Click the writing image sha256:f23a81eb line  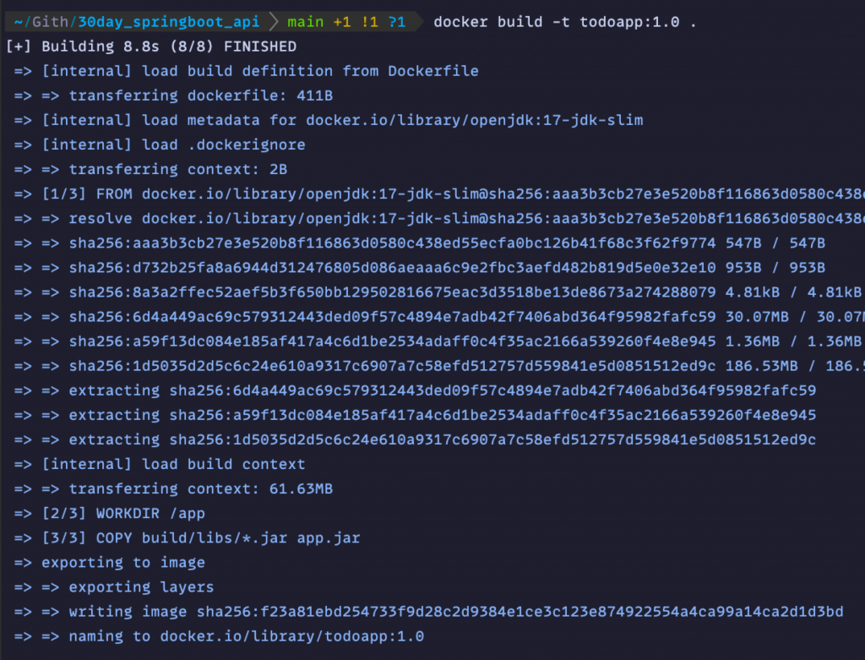tap(455, 612)
